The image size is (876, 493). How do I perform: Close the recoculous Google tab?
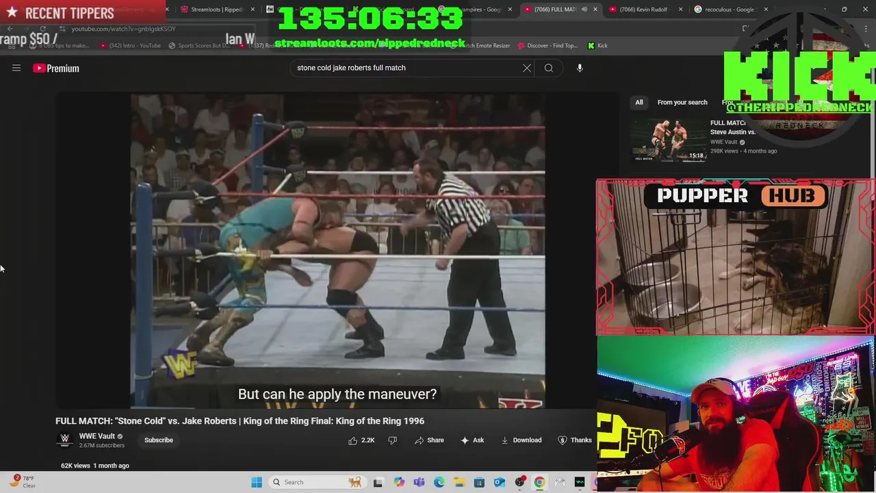click(766, 10)
